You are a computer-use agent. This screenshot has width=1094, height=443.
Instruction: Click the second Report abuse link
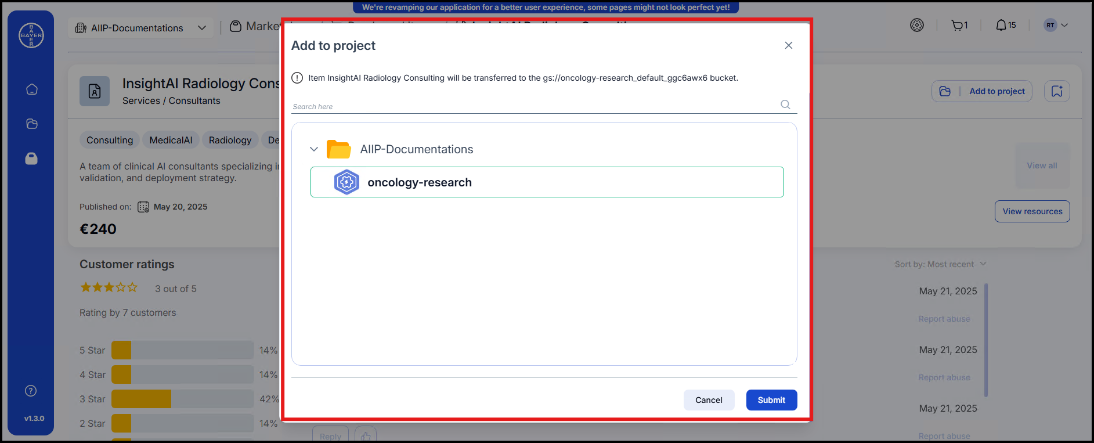pyautogui.click(x=944, y=377)
